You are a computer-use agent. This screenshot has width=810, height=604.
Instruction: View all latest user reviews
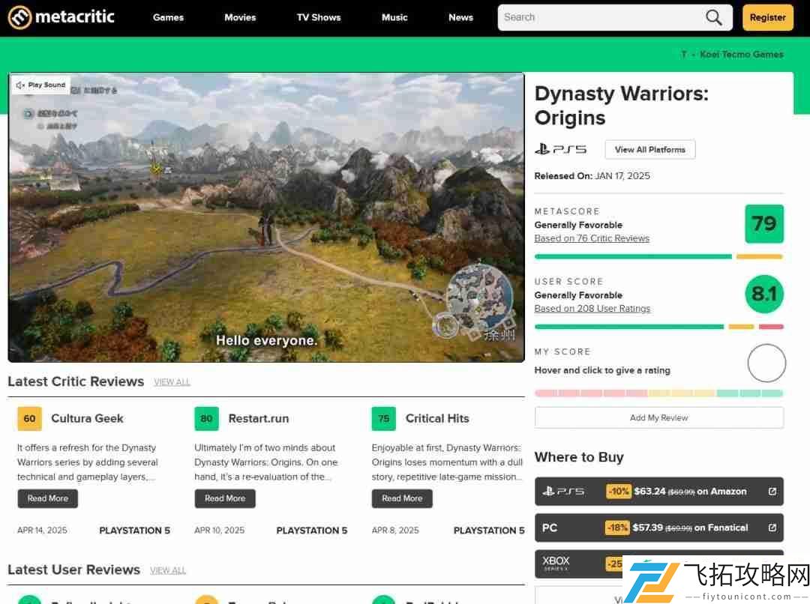click(x=168, y=570)
